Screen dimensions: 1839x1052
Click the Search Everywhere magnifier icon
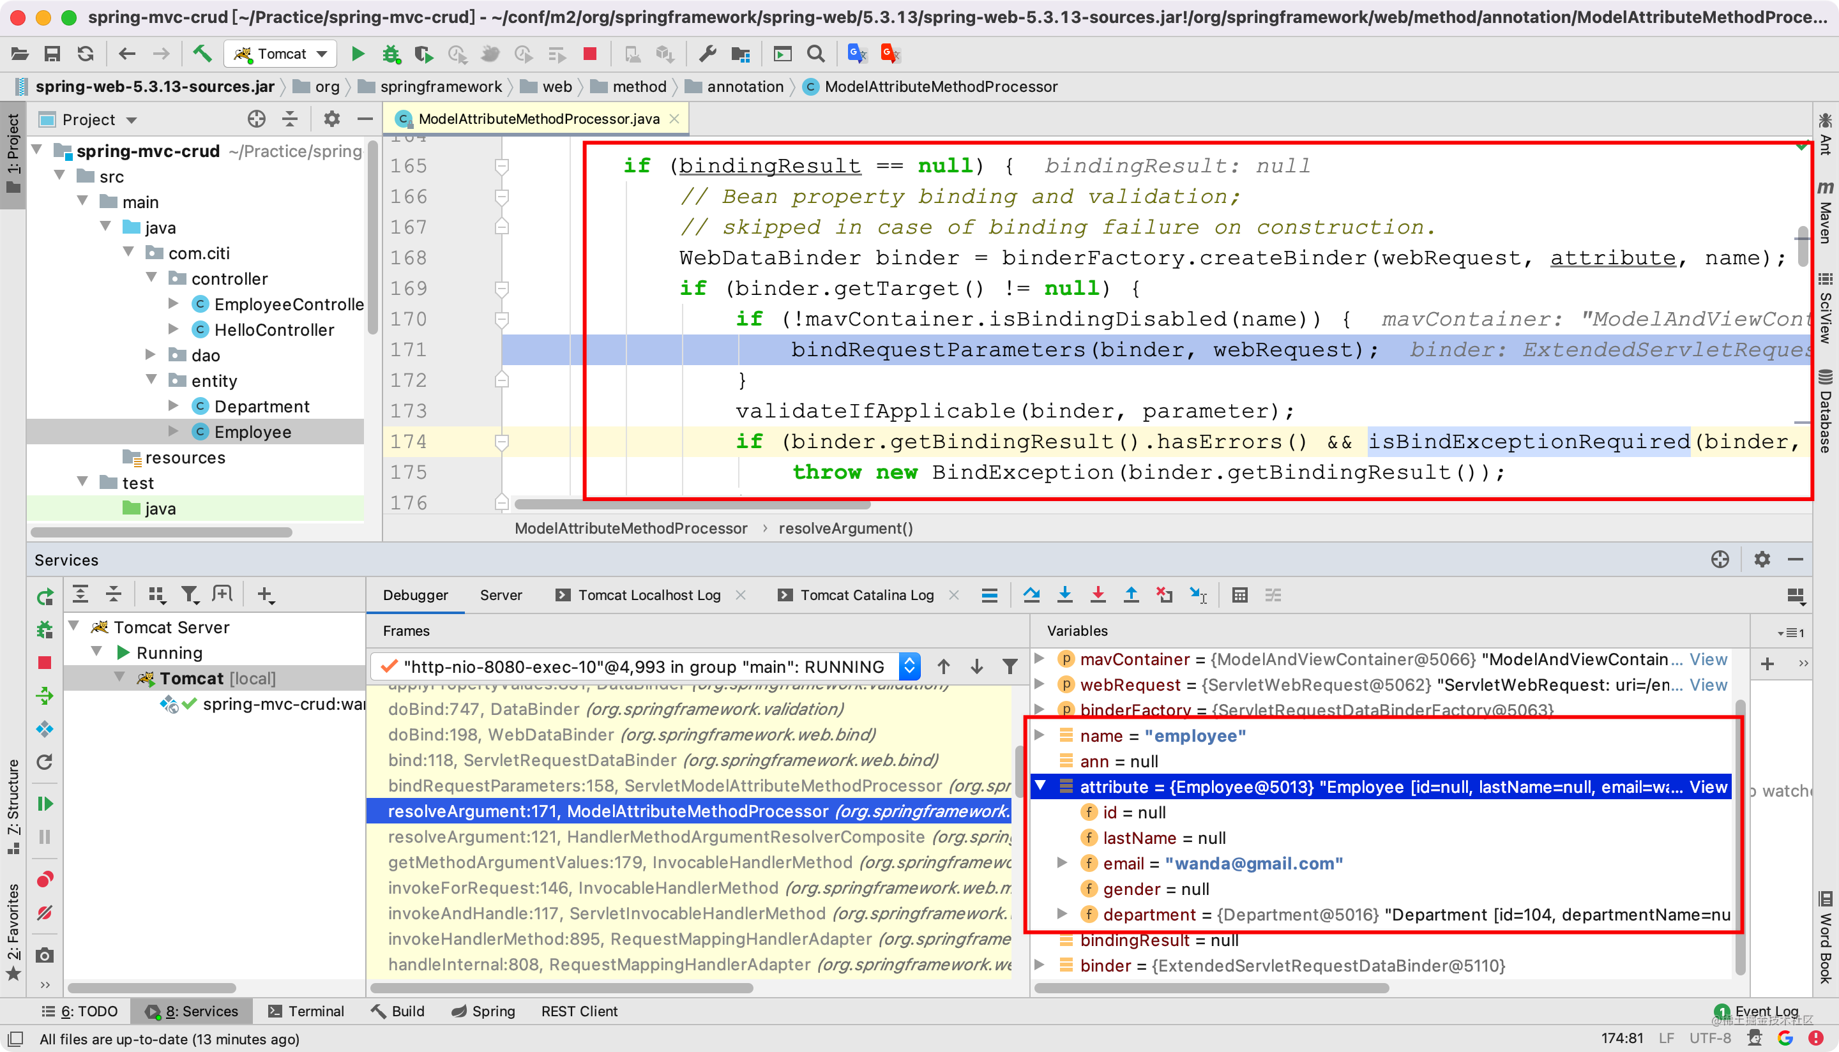816,54
